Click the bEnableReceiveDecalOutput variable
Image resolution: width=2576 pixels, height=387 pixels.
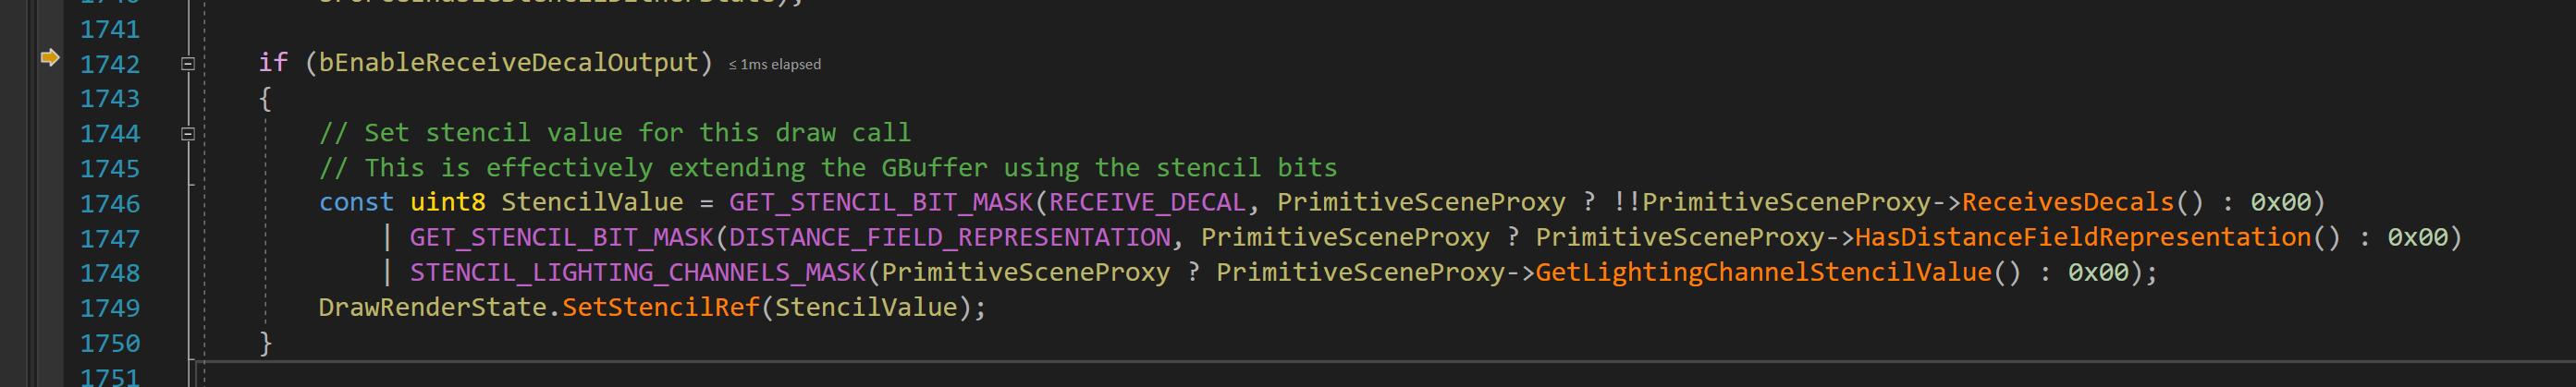508,63
